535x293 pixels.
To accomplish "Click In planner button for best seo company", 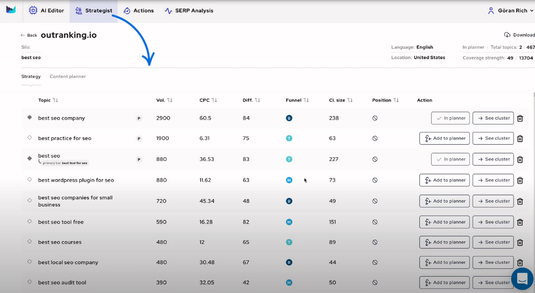I will pyautogui.click(x=450, y=118).
